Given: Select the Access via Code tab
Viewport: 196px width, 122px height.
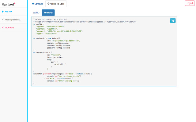Looking at the screenshot, I should (56, 4).
